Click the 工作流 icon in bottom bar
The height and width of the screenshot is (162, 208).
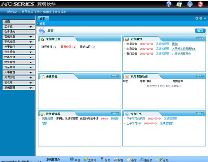tap(86, 159)
